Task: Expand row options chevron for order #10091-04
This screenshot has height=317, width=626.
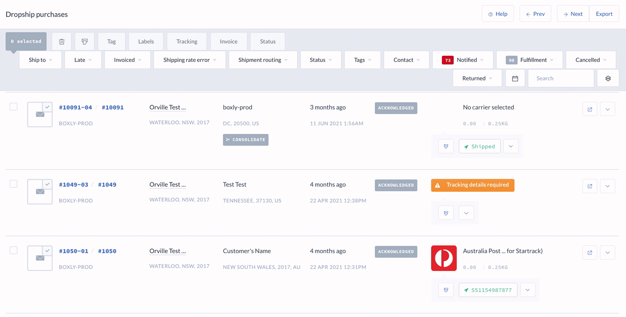Action: tap(608, 109)
